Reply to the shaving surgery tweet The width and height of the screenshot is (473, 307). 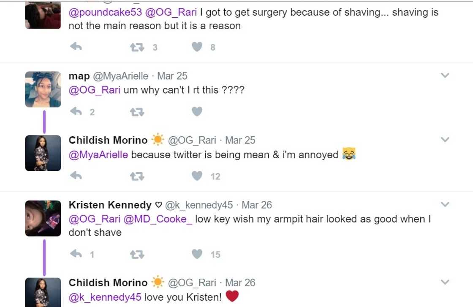tap(76, 47)
